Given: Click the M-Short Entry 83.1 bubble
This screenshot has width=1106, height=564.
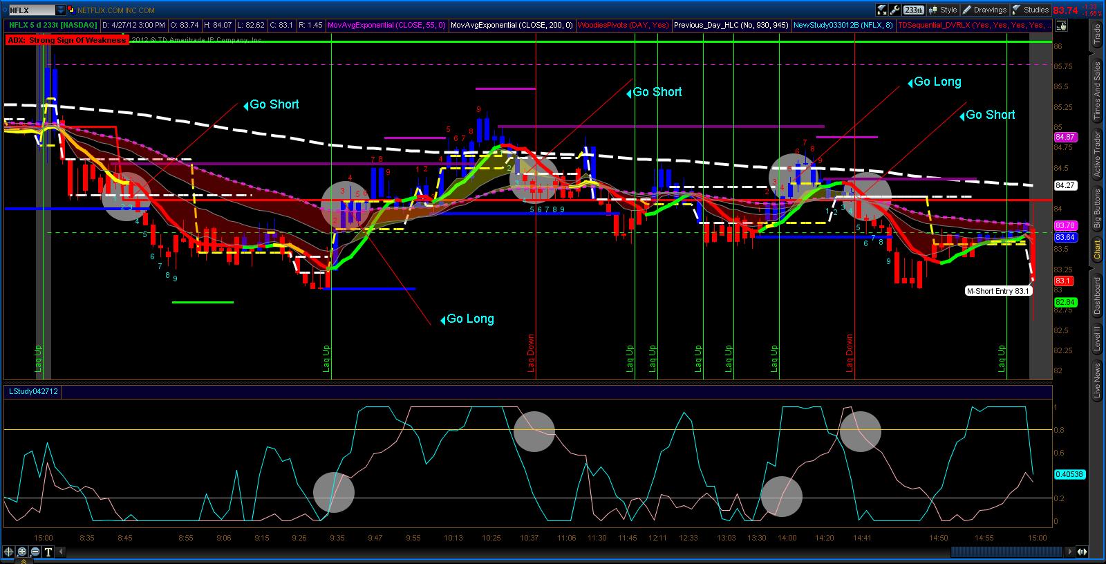Looking at the screenshot, I should [998, 291].
